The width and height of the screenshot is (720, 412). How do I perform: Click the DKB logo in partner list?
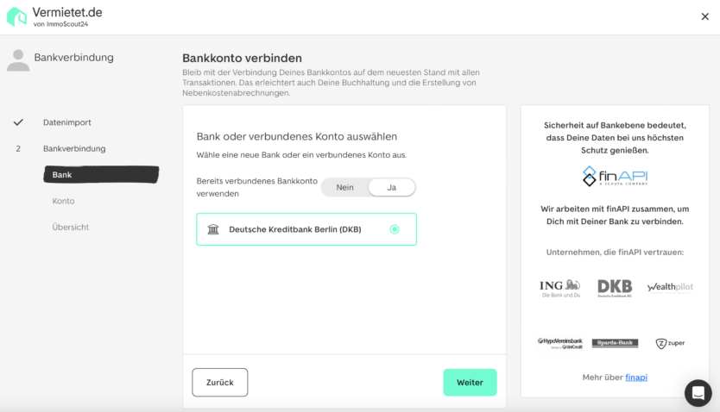[x=615, y=288]
